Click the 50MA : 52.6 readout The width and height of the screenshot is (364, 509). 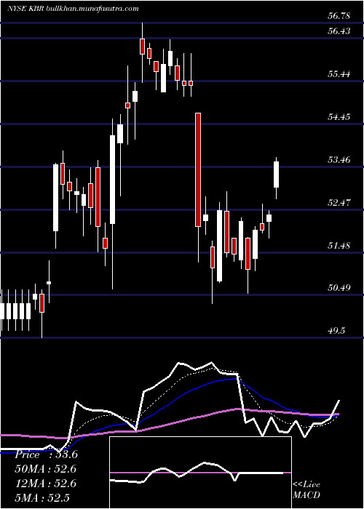point(44,469)
